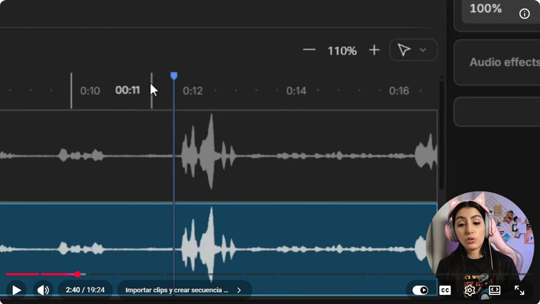Viewport: 540px width, 304px height.
Task: Open the video settings gear
Action: (x=470, y=290)
